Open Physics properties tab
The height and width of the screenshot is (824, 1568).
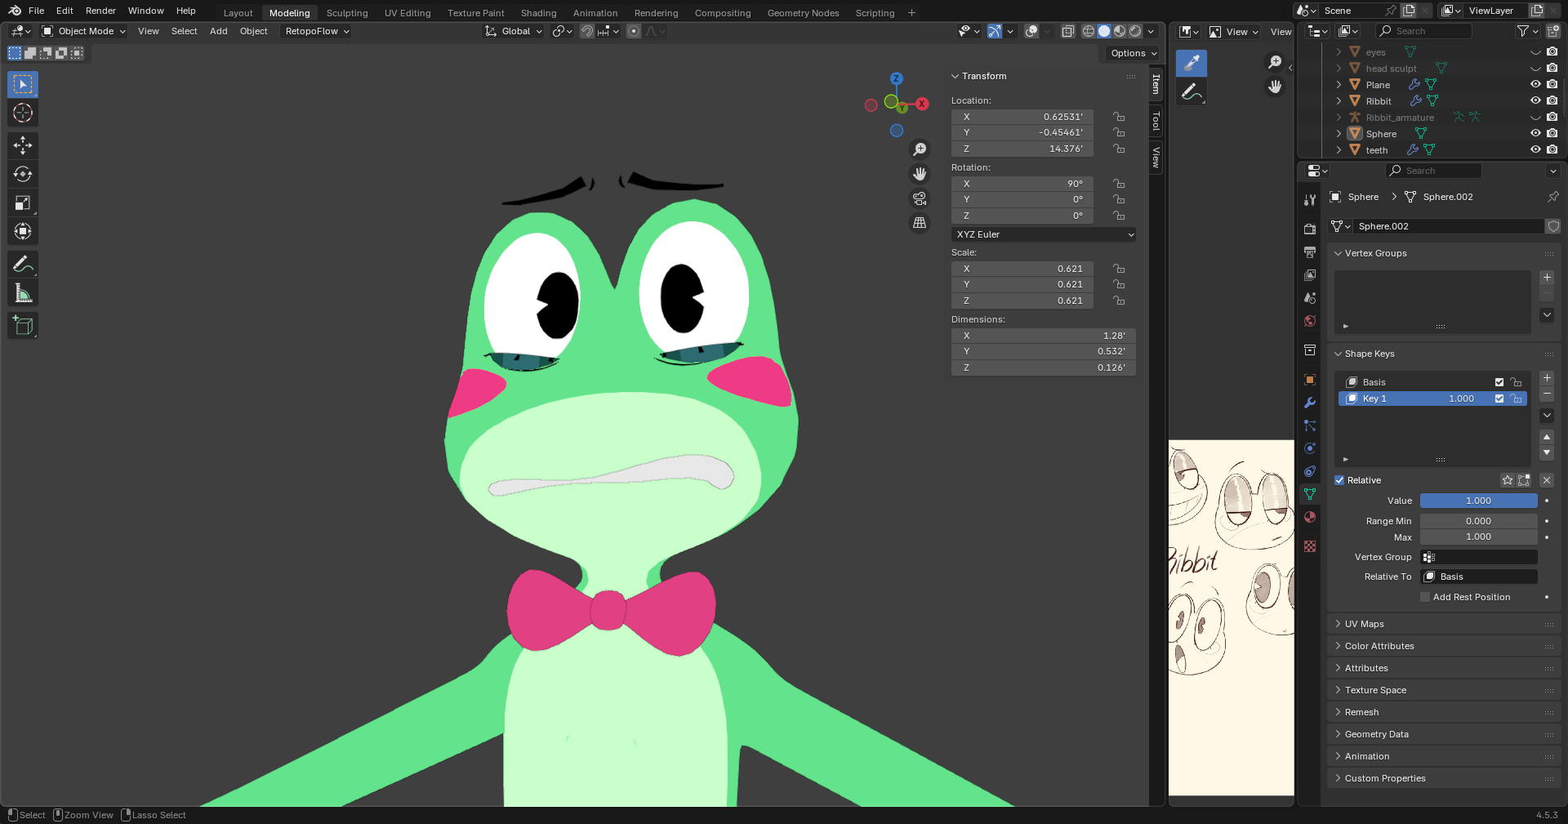tap(1310, 448)
